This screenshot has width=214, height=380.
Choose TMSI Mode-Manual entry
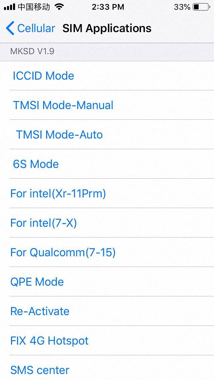pyautogui.click(x=63, y=105)
